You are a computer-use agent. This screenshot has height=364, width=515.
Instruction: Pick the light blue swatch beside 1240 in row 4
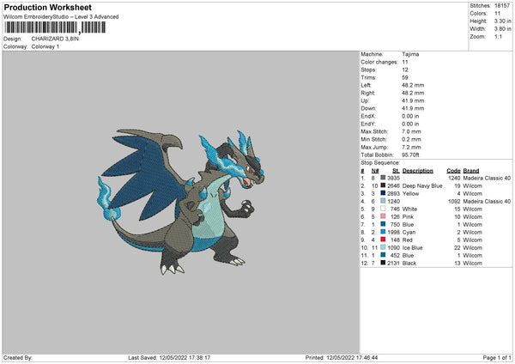tap(383, 201)
